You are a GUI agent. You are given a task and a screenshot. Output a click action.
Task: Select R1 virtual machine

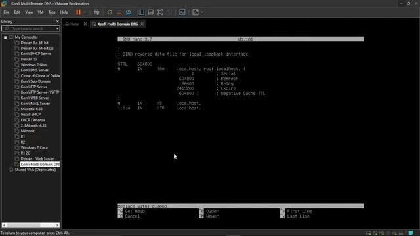23,137
